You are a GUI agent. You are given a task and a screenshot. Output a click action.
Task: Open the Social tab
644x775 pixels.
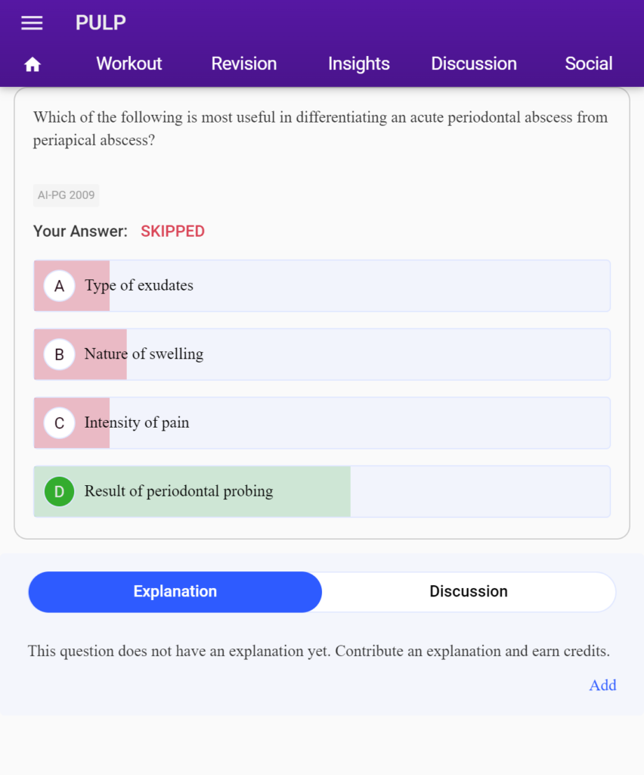tap(589, 64)
